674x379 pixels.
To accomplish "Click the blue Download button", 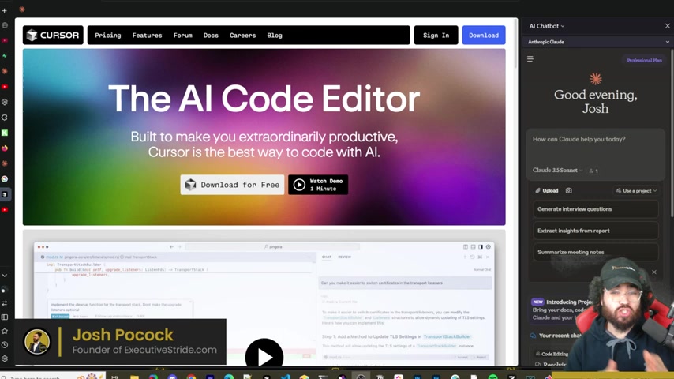I will (x=484, y=36).
